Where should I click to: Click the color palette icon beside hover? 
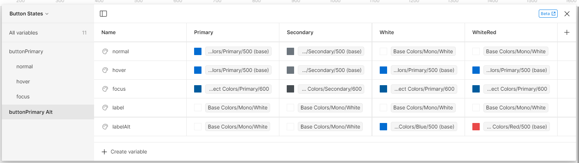click(x=105, y=70)
